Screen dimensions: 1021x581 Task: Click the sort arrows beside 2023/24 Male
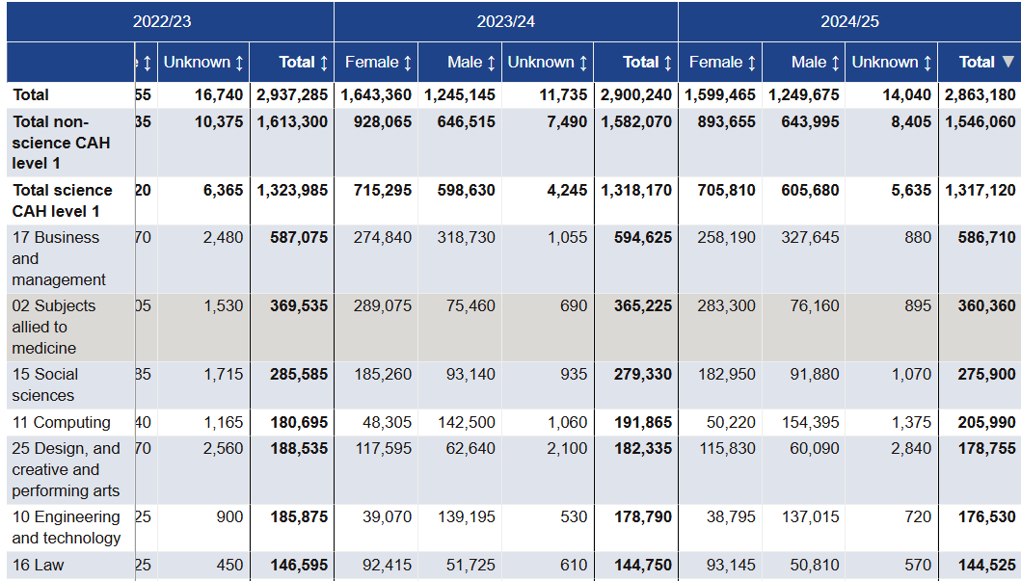click(491, 63)
